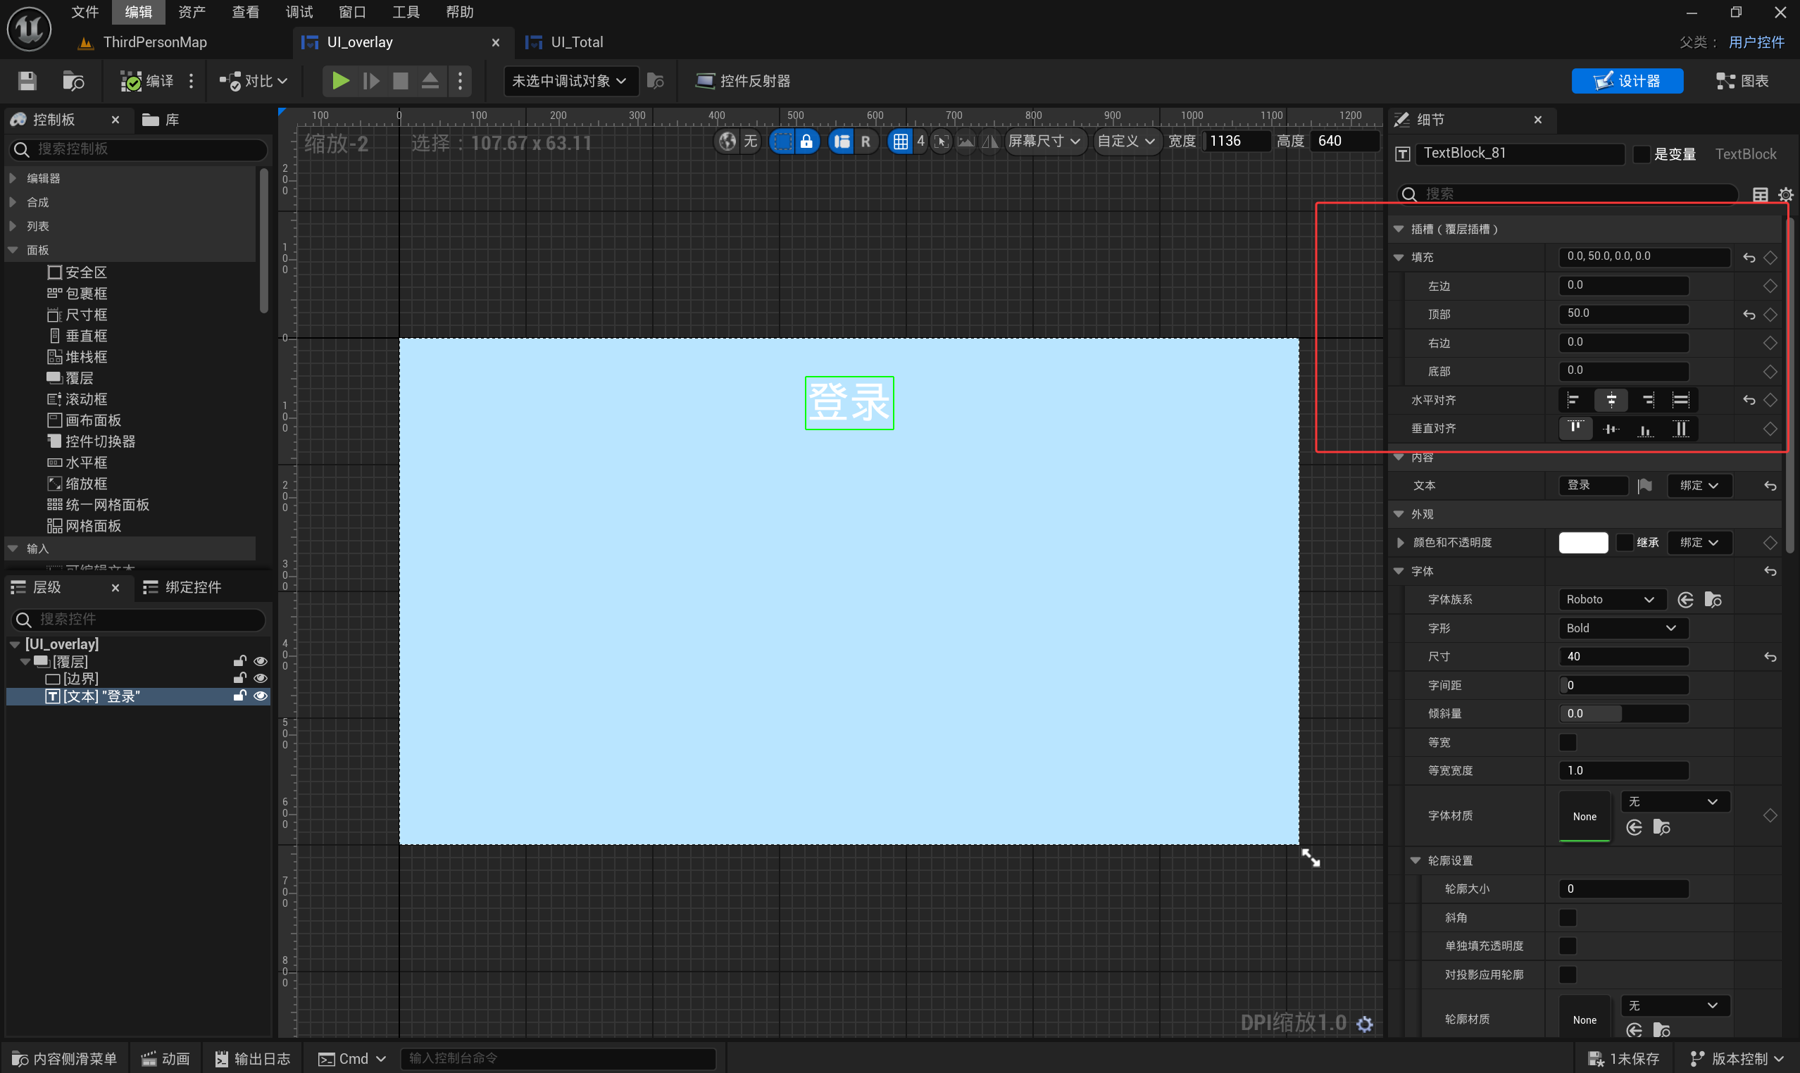
Task: Open 字体族系 Roboto dropdown
Action: pos(1612,599)
